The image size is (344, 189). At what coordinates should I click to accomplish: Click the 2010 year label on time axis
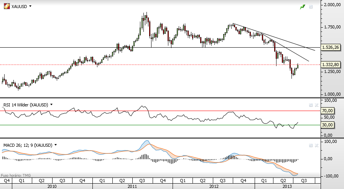52,186
